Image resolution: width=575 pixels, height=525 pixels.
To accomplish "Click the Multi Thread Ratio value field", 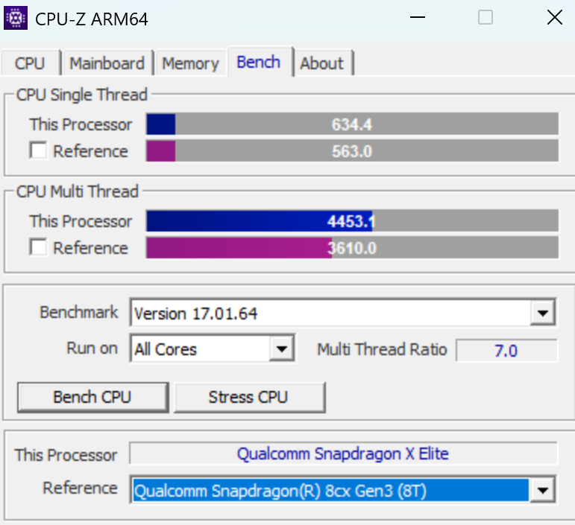I will coord(506,350).
